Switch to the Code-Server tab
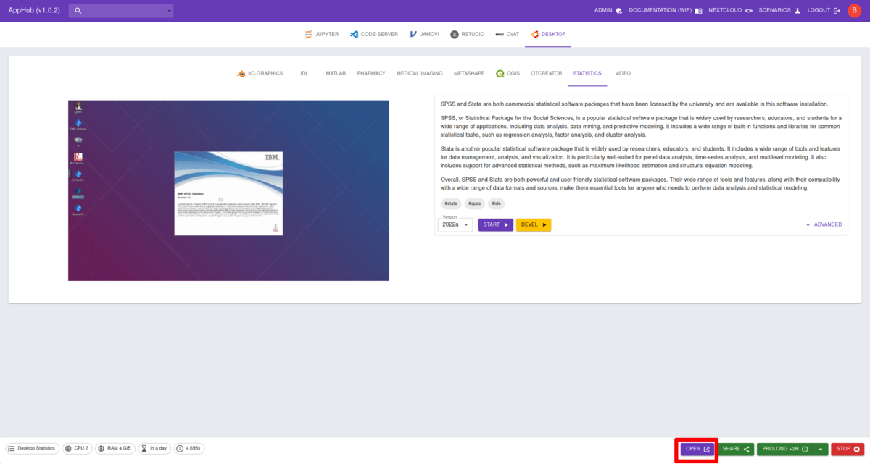Viewport: 870px width, 464px height. pyautogui.click(x=373, y=34)
